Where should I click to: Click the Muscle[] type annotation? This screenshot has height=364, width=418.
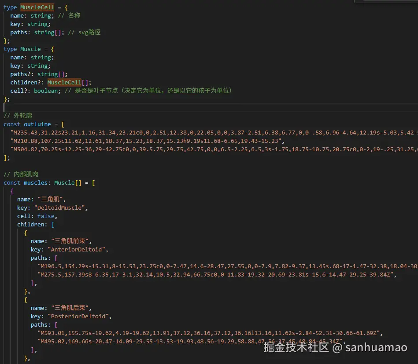[64, 182]
